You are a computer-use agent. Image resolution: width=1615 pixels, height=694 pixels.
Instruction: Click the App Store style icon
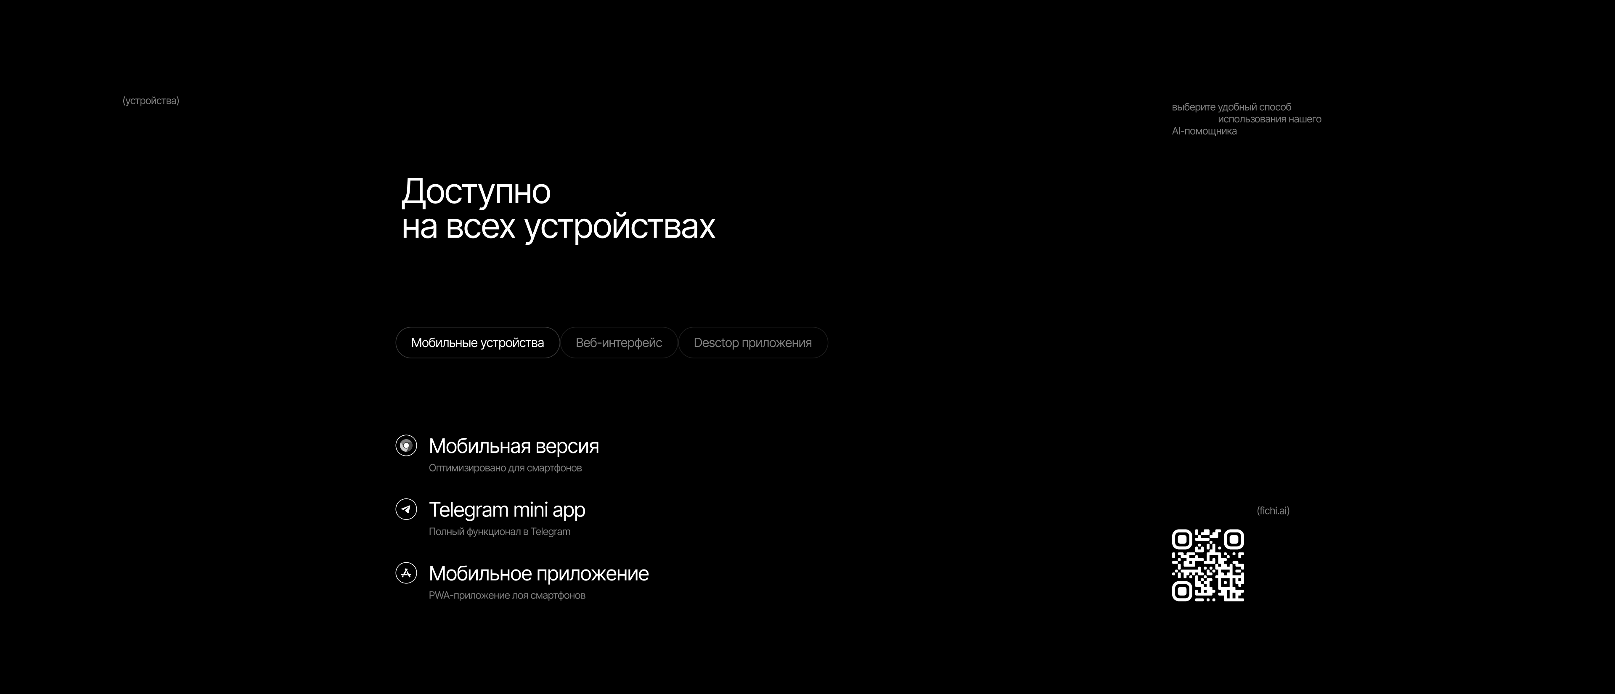click(406, 573)
